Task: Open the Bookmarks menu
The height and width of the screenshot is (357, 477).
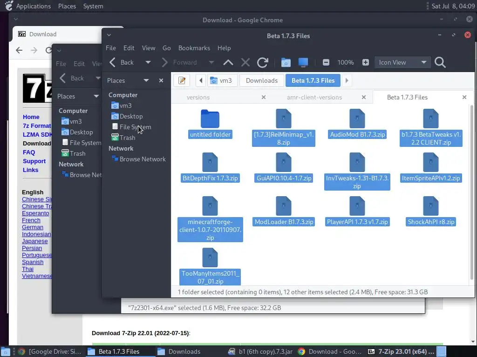Action: tap(194, 48)
